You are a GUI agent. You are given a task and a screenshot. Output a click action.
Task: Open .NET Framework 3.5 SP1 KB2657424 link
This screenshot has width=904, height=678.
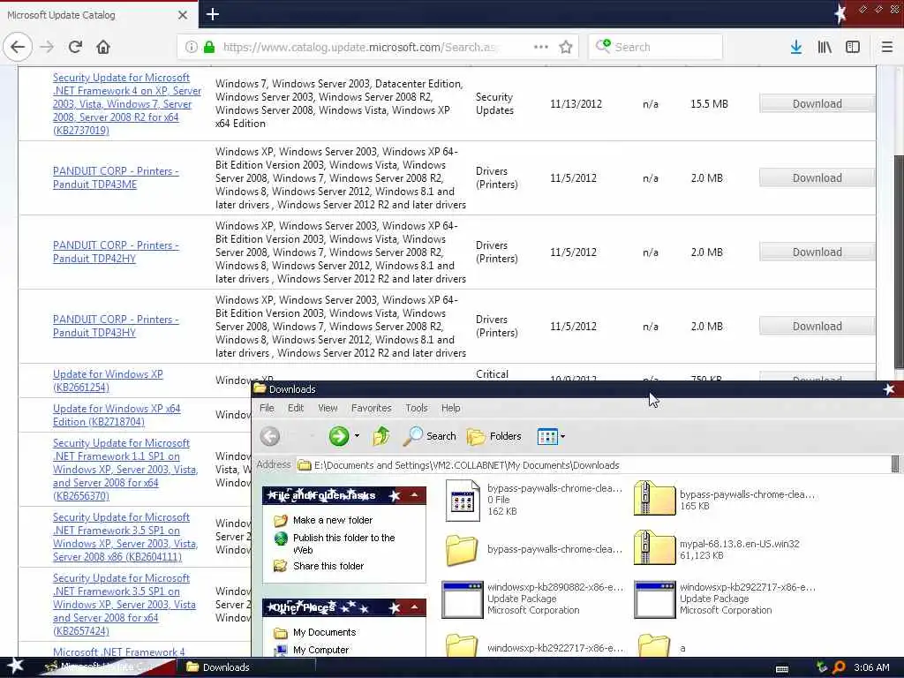click(x=124, y=604)
